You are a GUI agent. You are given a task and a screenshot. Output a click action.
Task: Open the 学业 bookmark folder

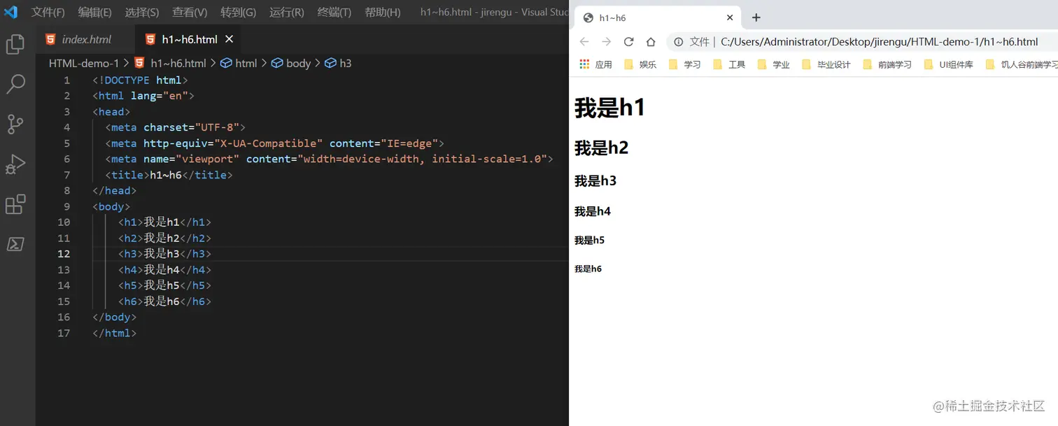(x=773, y=64)
